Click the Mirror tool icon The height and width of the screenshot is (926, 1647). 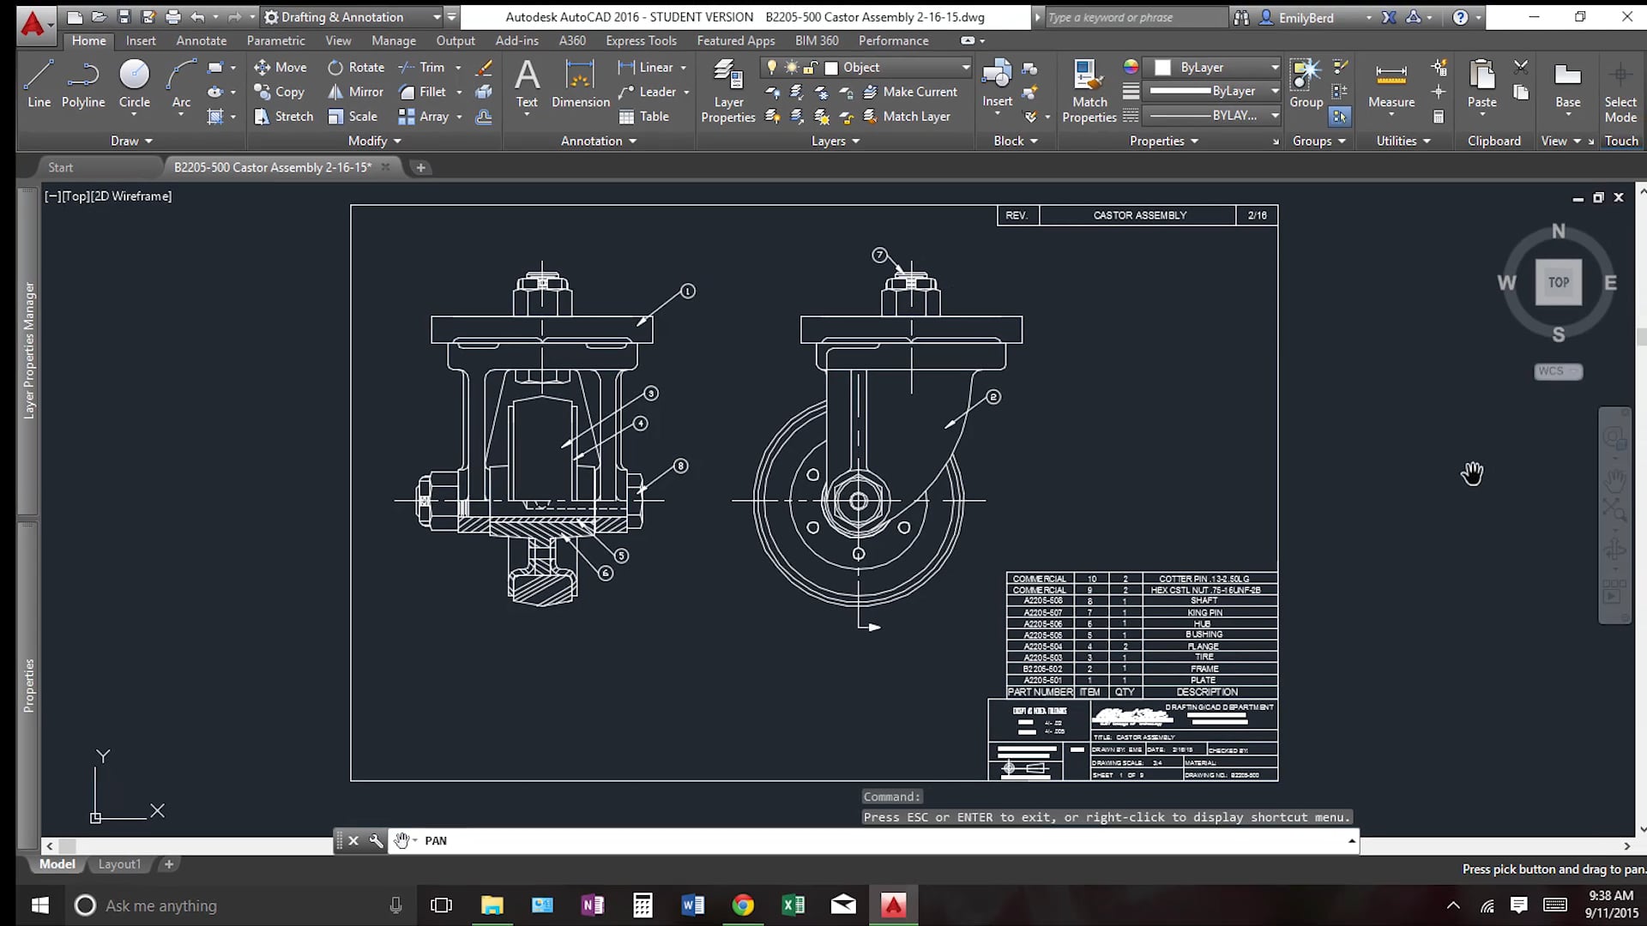(335, 92)
